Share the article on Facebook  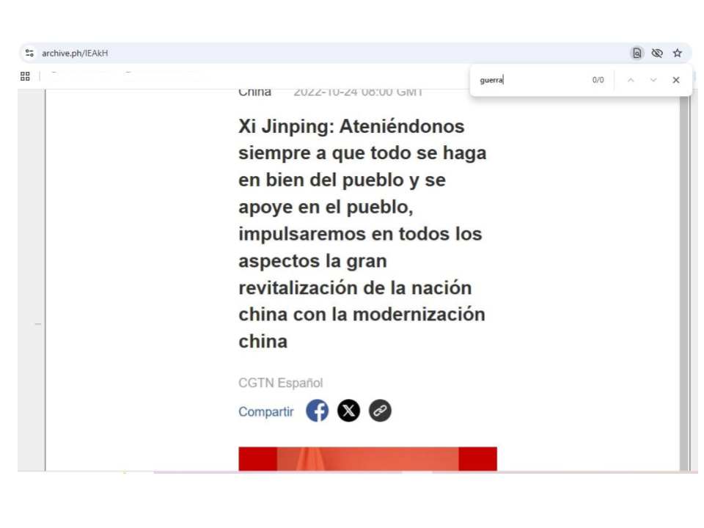pyautogui.click(x=318, y=411)
